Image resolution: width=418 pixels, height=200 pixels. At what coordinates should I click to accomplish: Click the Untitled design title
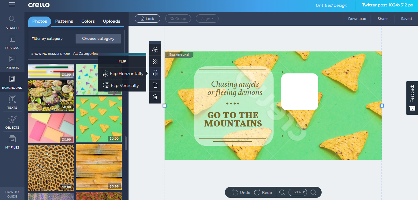[x=331, y=5]
